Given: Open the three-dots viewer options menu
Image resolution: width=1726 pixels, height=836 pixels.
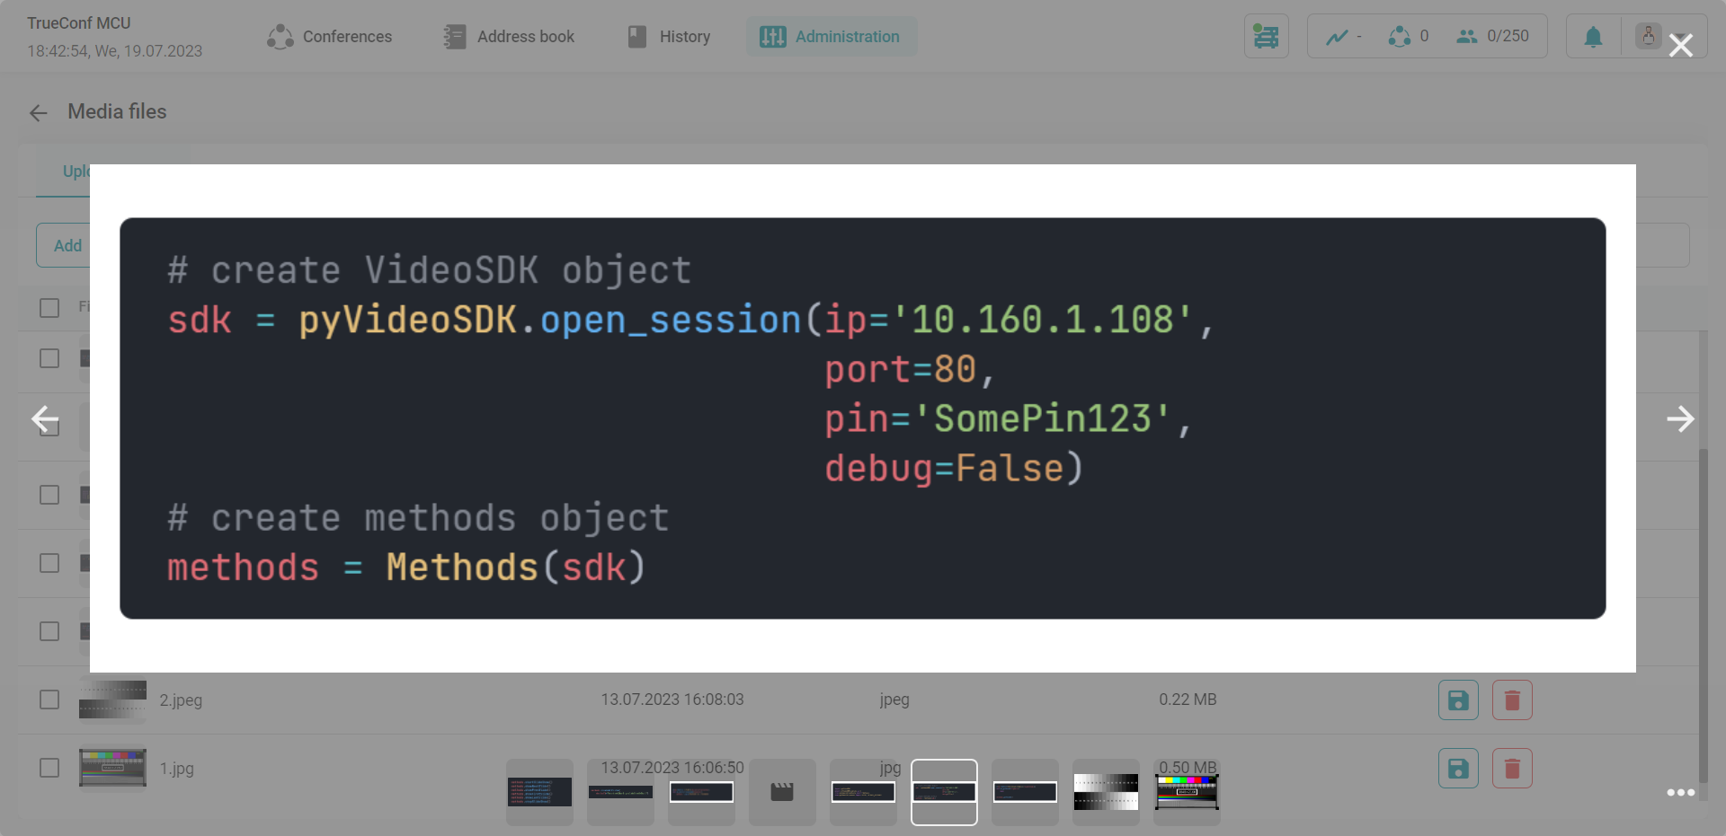Looking at the screenshot, I should [x=1680, y=792].
